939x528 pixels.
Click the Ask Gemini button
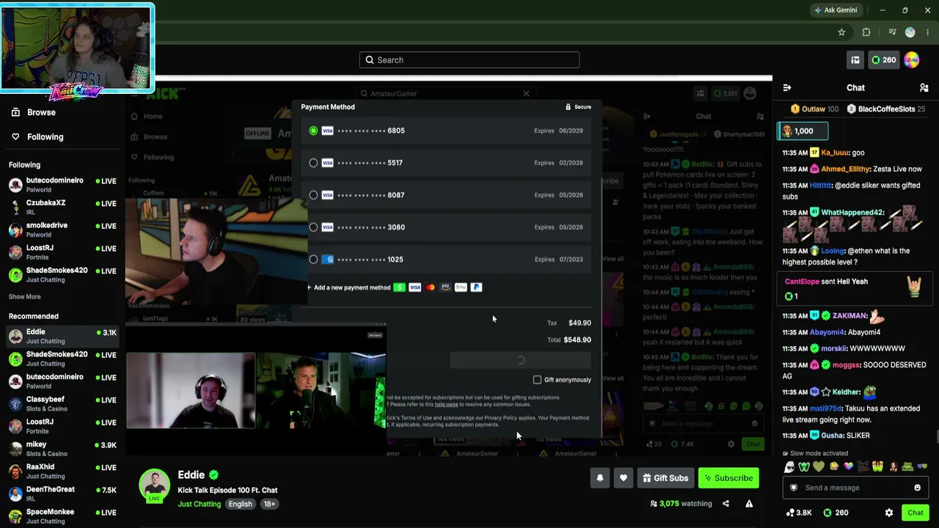(836, 10)
